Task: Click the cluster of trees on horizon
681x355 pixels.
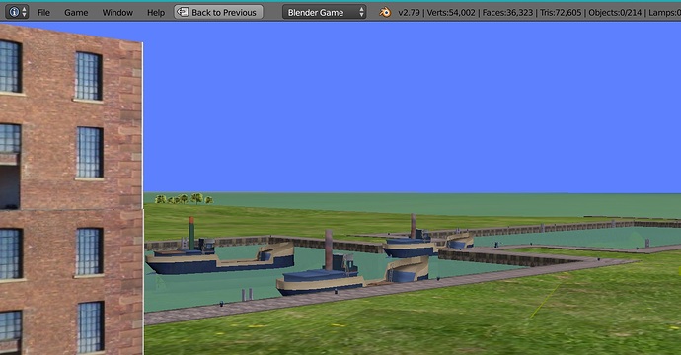Action: click(185, 199)
